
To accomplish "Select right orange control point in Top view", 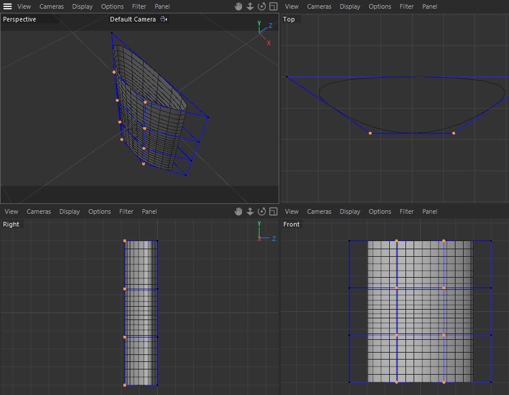I will click(454, 133).
